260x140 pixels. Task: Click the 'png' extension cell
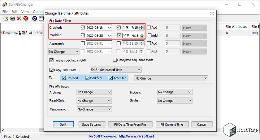coord(255,33)
